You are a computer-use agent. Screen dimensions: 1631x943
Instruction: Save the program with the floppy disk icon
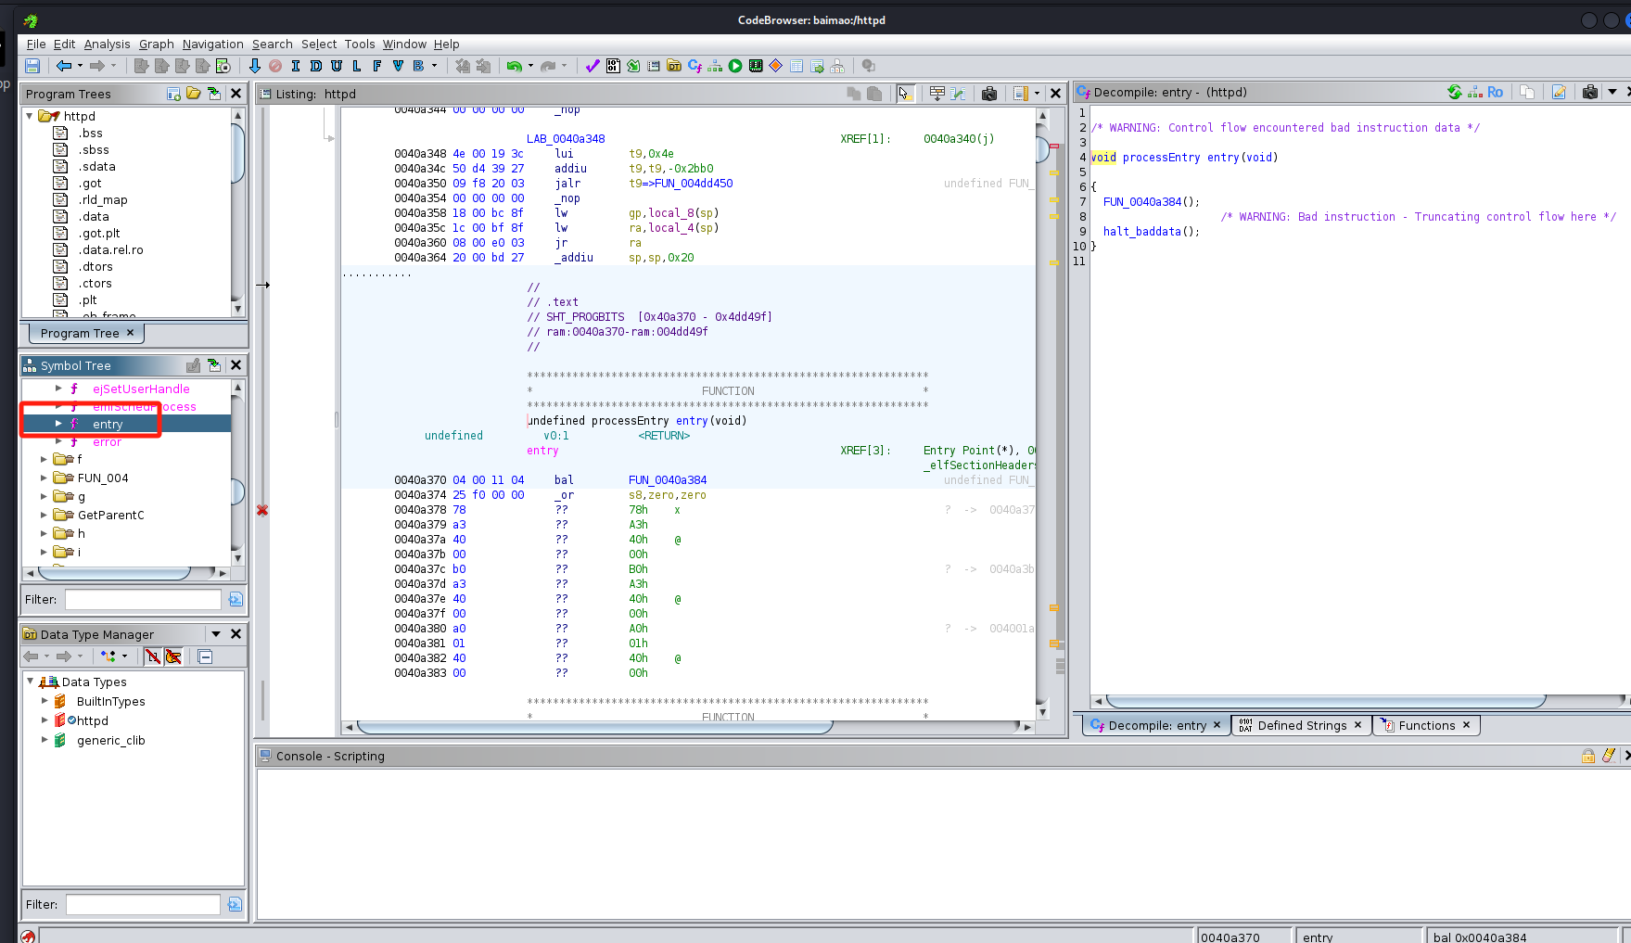(x=32, y=66)
